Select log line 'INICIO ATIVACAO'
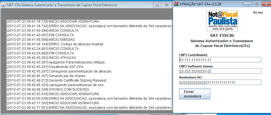Screen dimensions: 271x115 (x=41, y=58)
